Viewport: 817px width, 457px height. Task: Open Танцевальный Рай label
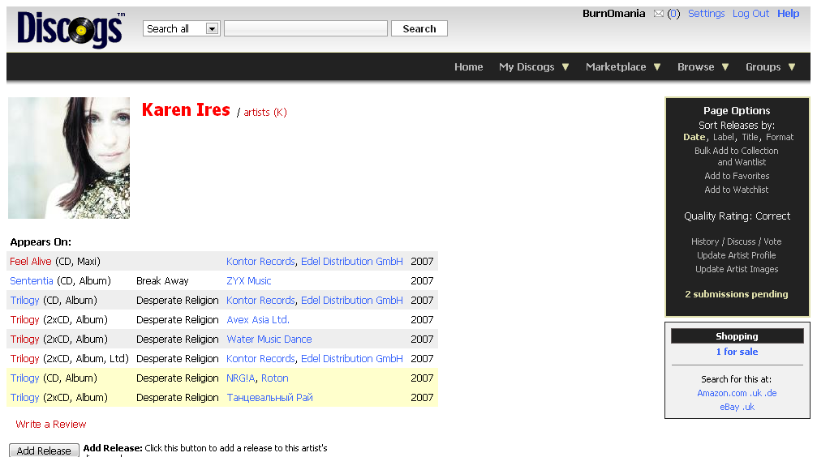click(269, 398)
